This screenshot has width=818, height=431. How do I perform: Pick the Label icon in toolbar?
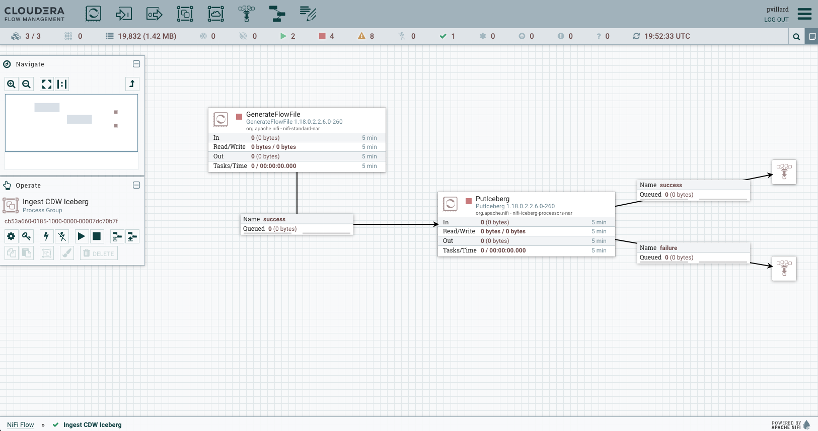308,14
